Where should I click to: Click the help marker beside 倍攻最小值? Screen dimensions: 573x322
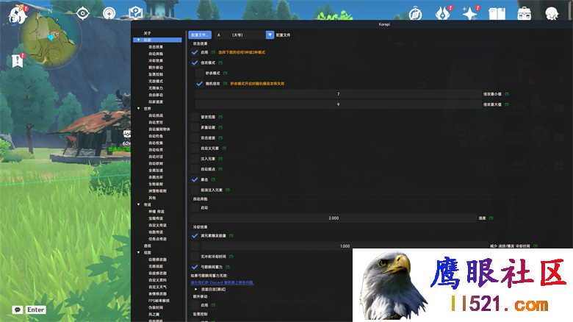tap(506, 94)
